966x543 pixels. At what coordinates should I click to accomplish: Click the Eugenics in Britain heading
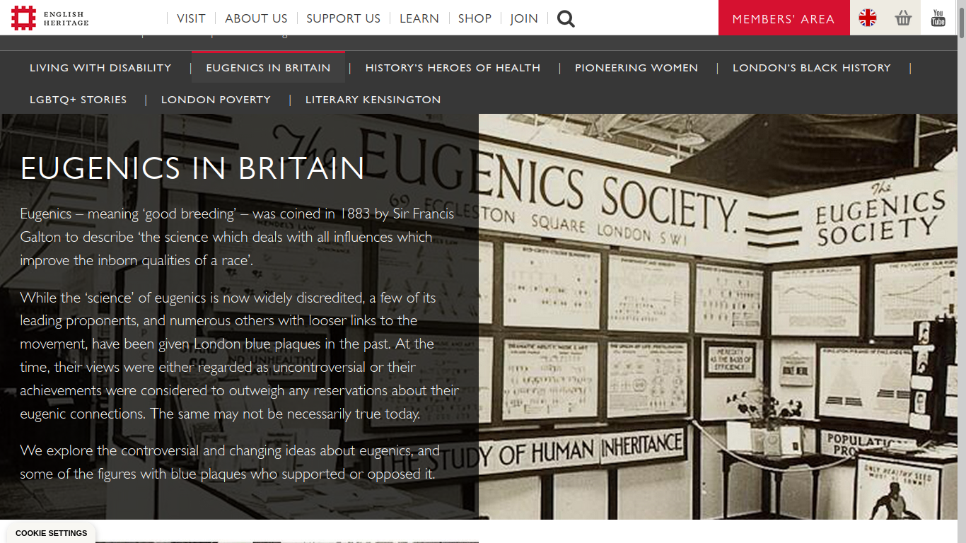192,168
